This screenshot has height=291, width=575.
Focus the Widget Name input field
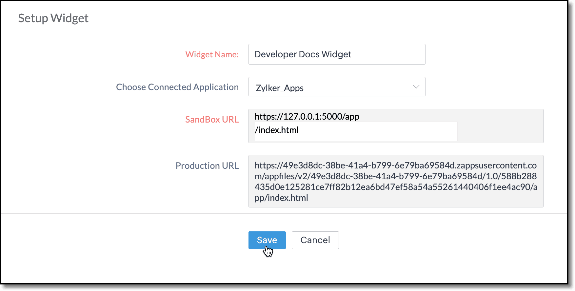point(337,54)
